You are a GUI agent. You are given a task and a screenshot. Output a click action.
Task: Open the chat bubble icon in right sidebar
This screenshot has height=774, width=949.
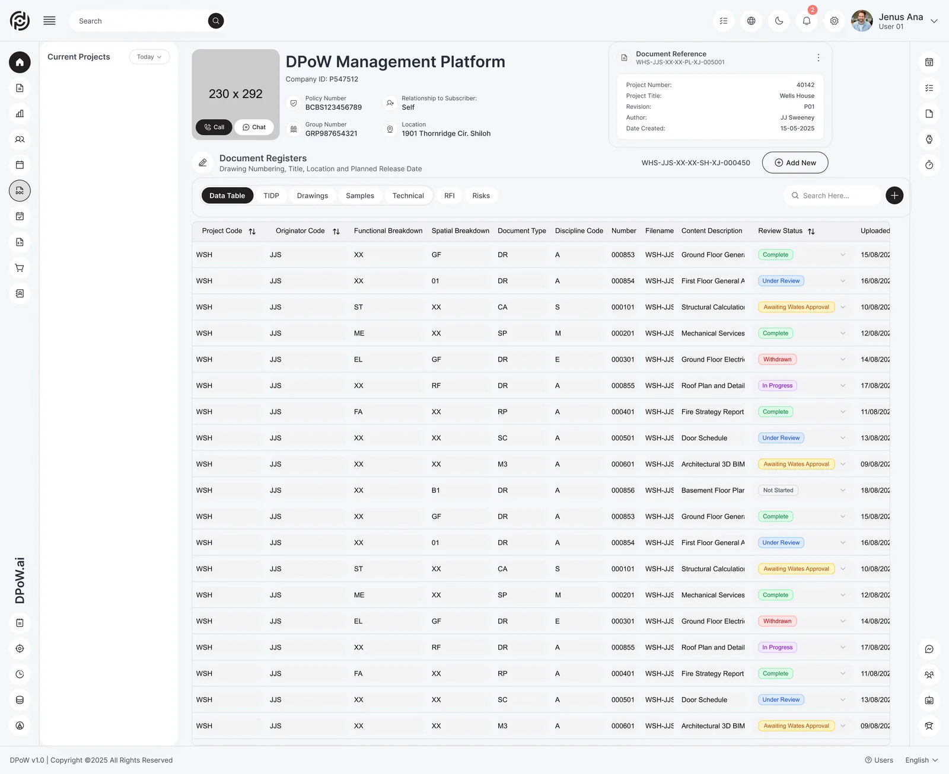click(929, 649)
